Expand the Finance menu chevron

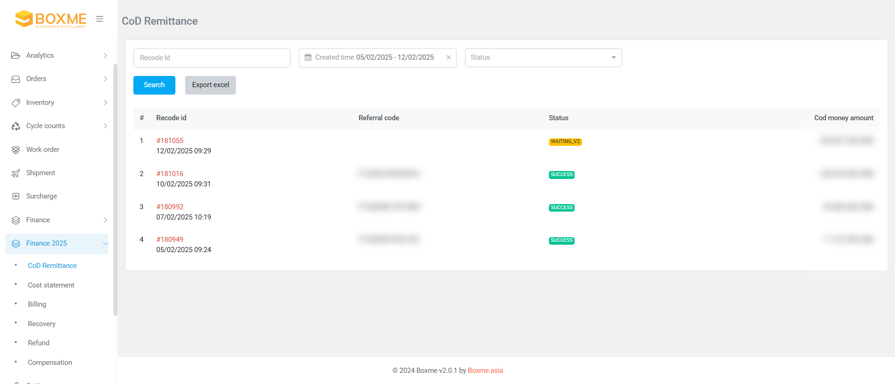coord(105,220)
